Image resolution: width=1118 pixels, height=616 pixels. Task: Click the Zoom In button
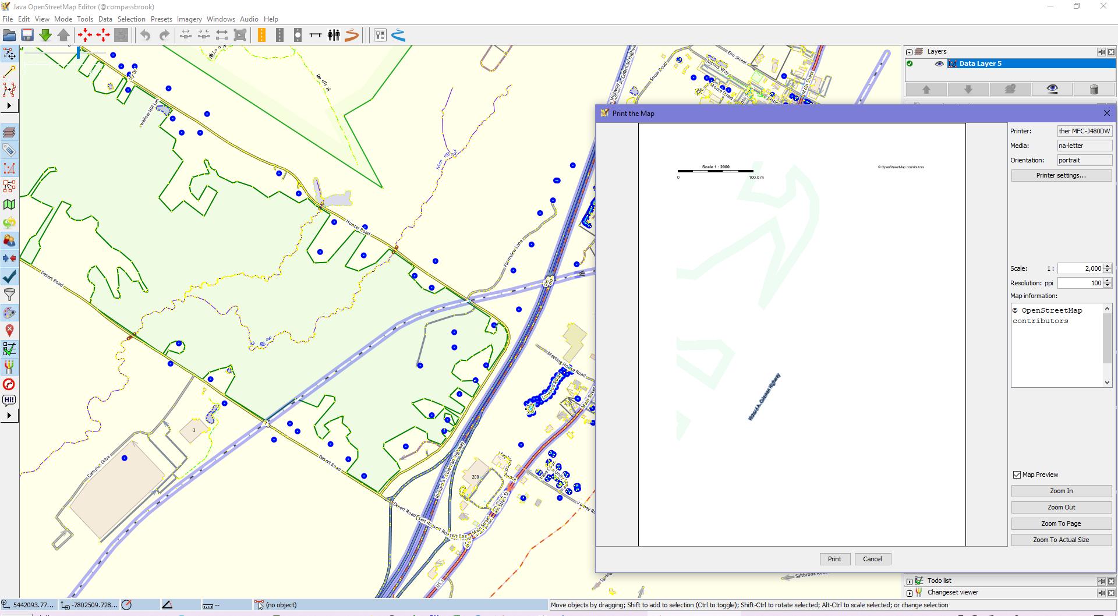coord(1061,491)
